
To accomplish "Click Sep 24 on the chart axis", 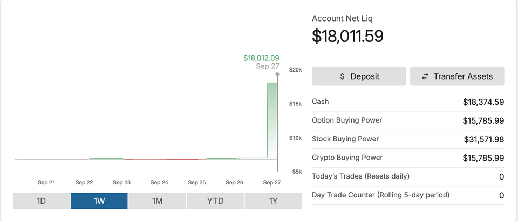I will tap(159, 183).
